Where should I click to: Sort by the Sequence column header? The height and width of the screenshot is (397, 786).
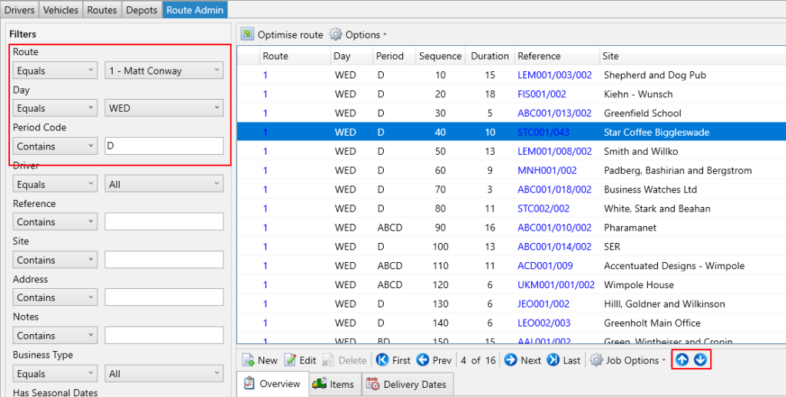pos(440,56)
